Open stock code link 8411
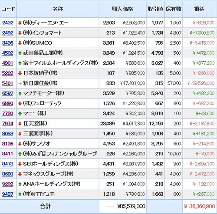 7,154
